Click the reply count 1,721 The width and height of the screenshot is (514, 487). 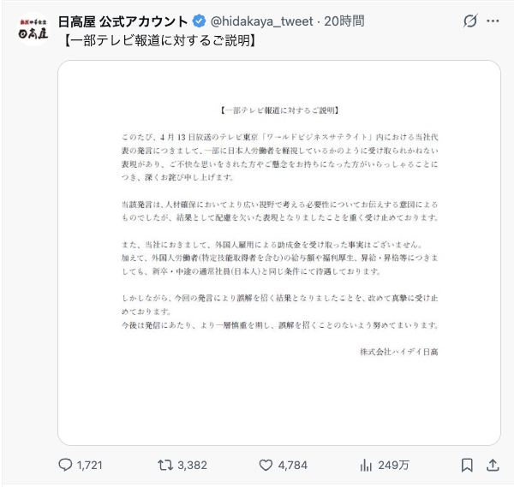[x=89, y=466]
